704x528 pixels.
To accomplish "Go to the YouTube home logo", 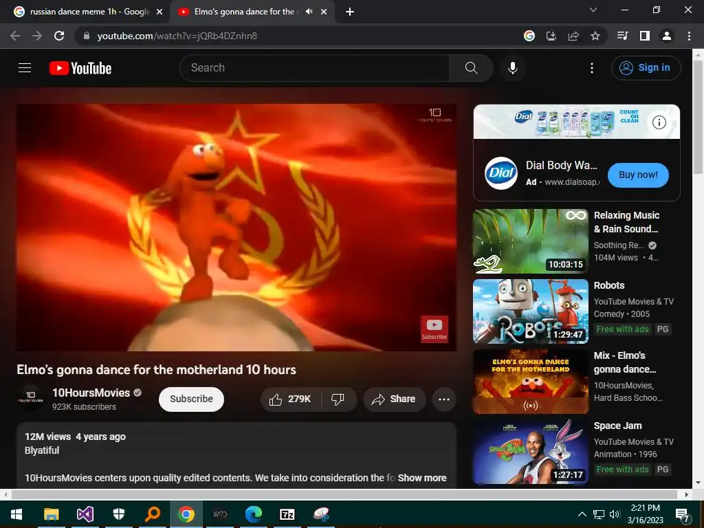I will (80, 68).
